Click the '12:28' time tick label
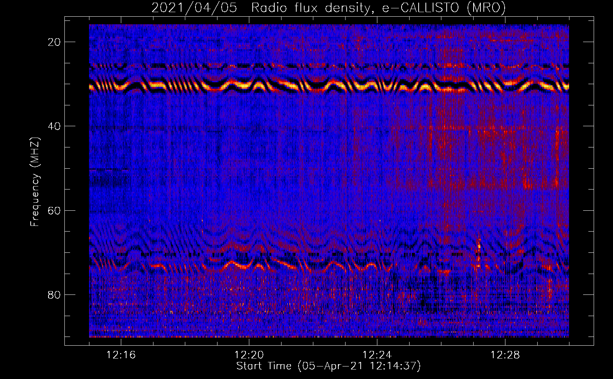Screen dimensions: 613x379 [x=505, y=355]
